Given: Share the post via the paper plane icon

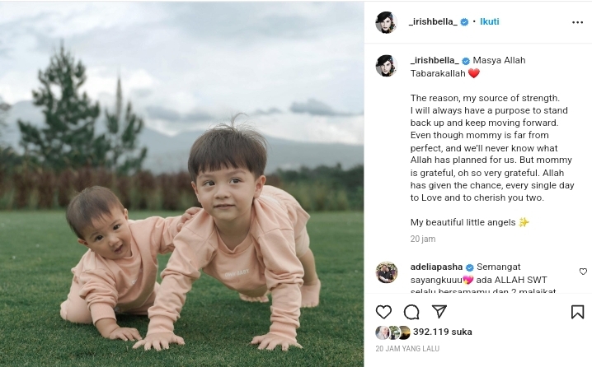Looking at the screenshot, I should click(x=439, y=312).
